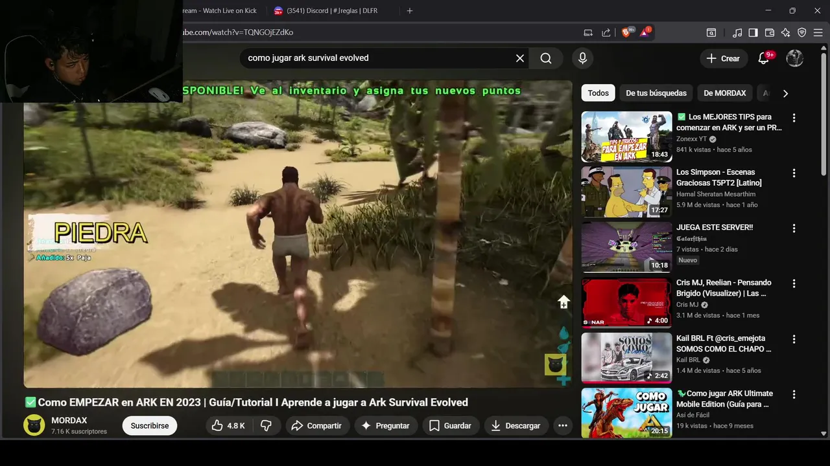Click the Crear button
The height and width of the screenshot is (466, 830).
pos(724,58)
